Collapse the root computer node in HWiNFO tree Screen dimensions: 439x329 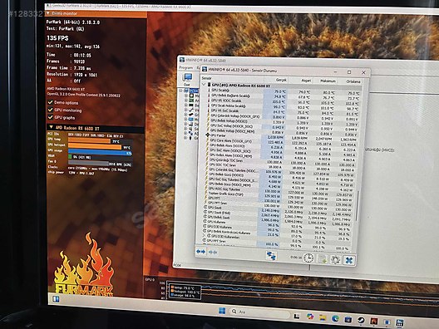click(x=181, y=91)
